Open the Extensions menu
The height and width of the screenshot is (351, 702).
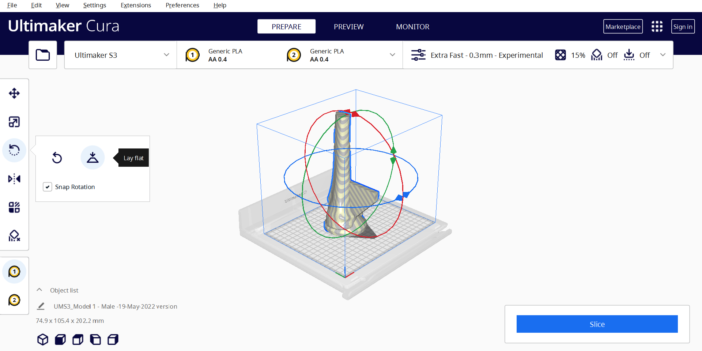click(136, 5)
